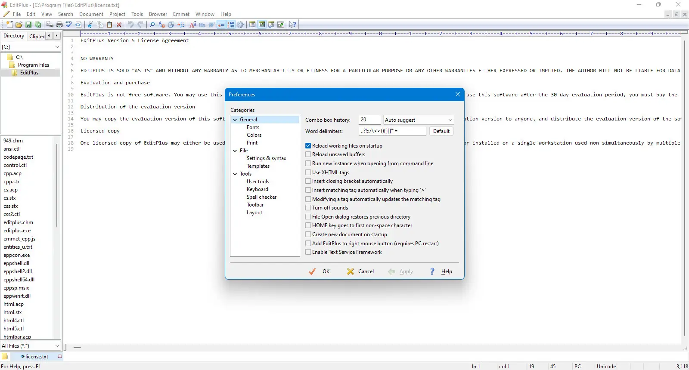
Task: Close the Preferences dialog with X
Action: [x=458, y=94]
